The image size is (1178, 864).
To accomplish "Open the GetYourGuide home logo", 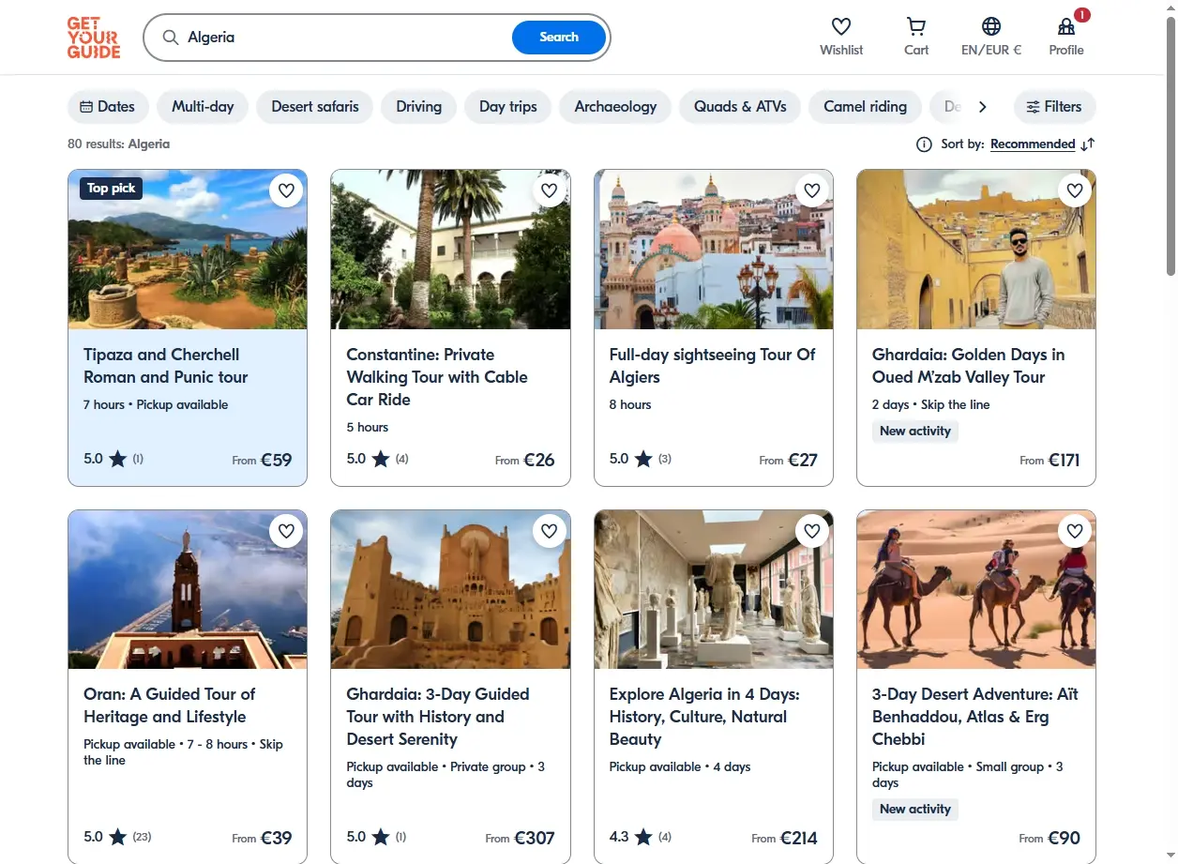I will pos(94,38).
